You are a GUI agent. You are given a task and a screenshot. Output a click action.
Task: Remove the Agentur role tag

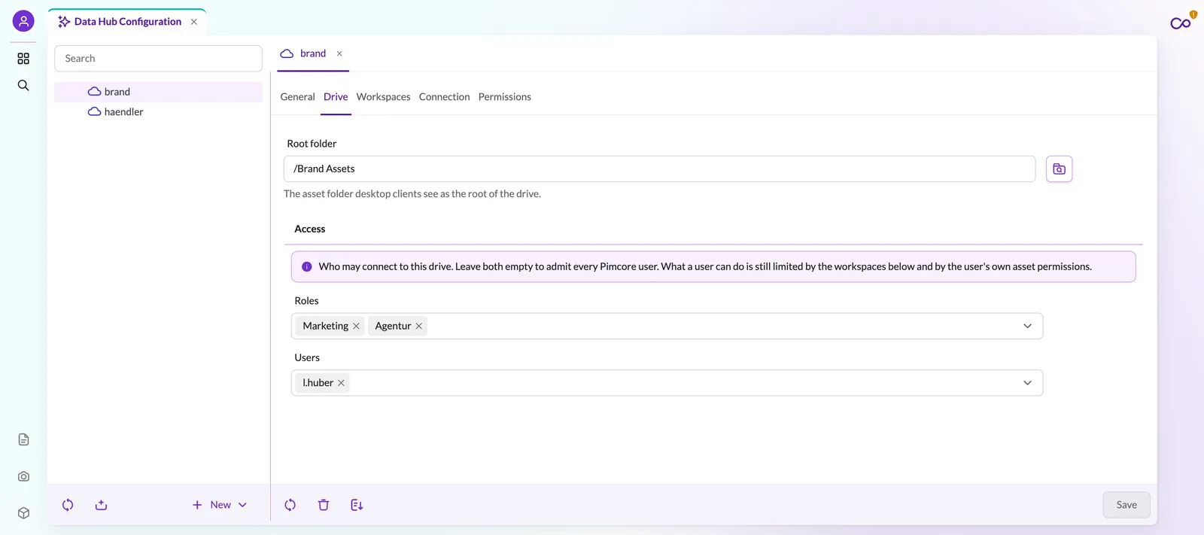(x=419, y=326)
